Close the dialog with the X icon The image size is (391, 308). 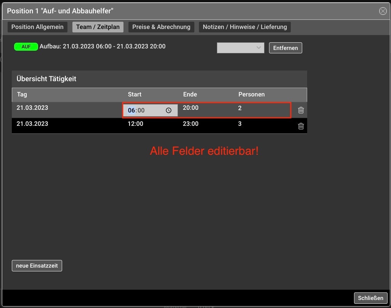(x=383, y=11)
